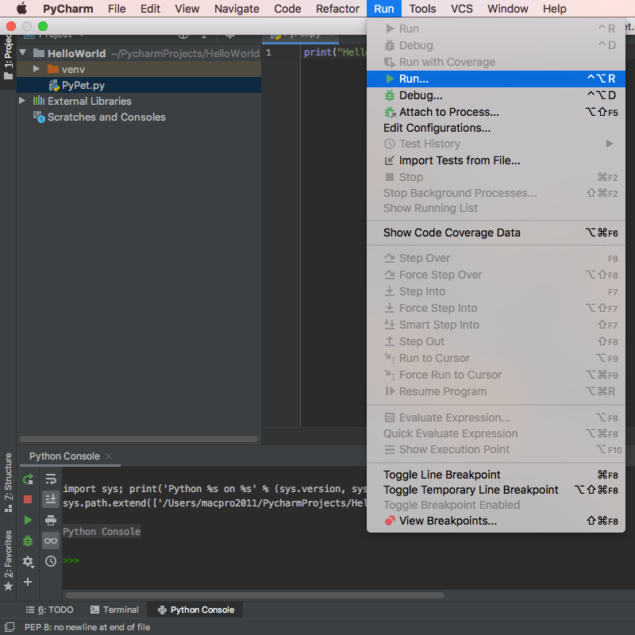Open console history with the clock icon
This screenshot has width=635, height=635.
(51, 561)
